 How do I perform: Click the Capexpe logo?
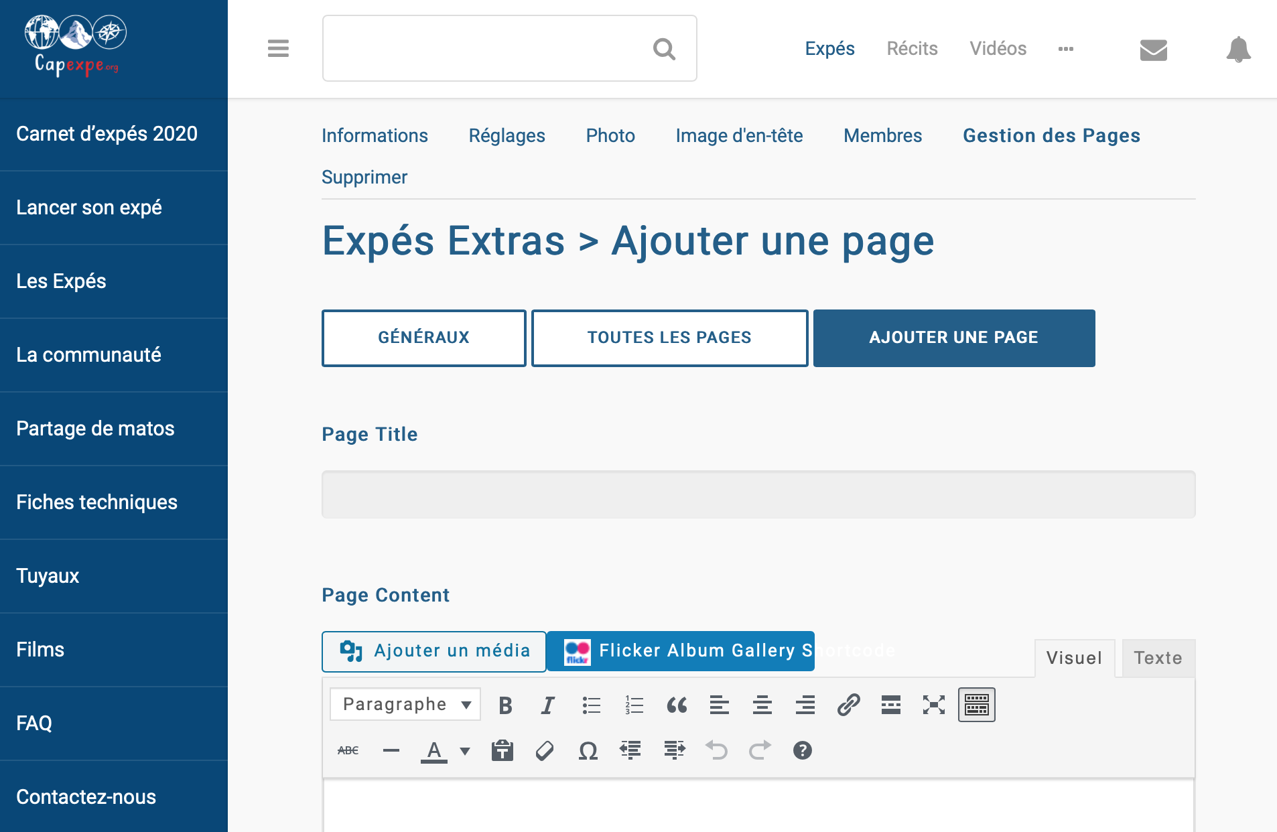(76, 46)
